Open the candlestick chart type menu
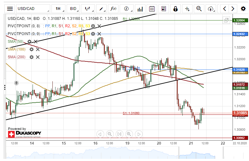The height and width of the screenshot is (161, 249). click(x=88, y=9)
